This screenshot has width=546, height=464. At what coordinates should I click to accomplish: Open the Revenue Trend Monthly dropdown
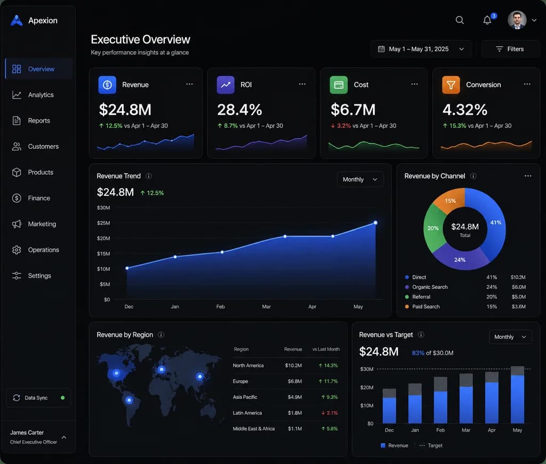360,180
